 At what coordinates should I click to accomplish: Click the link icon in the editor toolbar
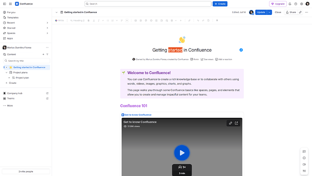(x=189, y=20)
